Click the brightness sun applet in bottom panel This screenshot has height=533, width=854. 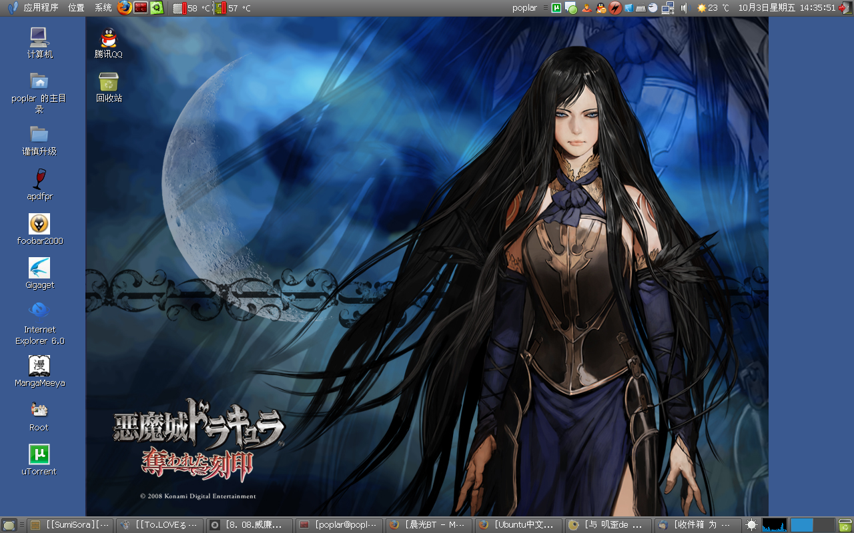pyautogui.click(x=752, y=525)
